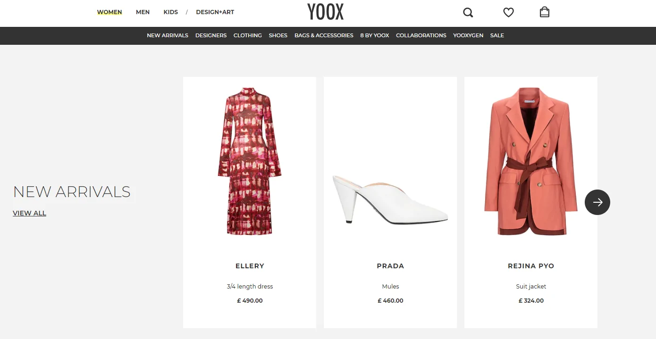The image size is (656, 339).
Task: Open the search magnifier icon
Action: coord(468,13)
